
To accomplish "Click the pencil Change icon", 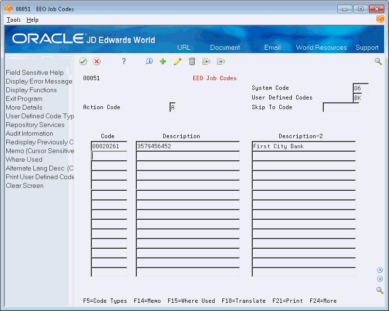I will (x=177, y=61).
